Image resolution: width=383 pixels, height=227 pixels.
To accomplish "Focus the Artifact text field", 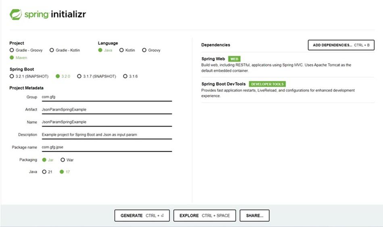I will (x=106, y=109).
